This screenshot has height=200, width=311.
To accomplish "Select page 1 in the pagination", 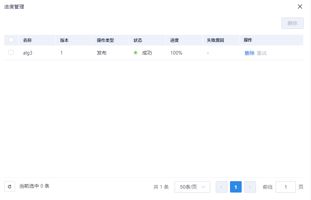I will click(x=236, y=187).
